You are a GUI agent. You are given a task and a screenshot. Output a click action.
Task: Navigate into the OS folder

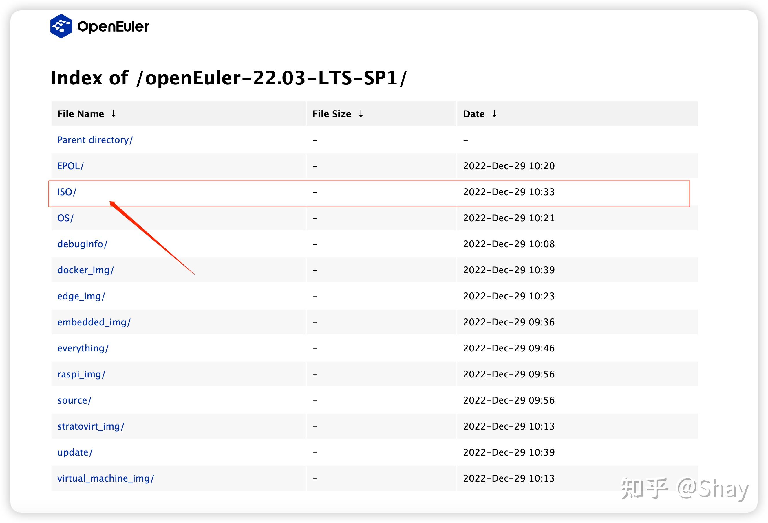tap(65, 218)
